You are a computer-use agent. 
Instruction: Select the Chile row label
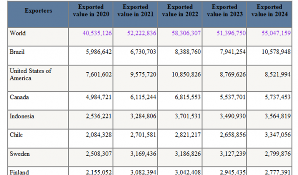16,135
